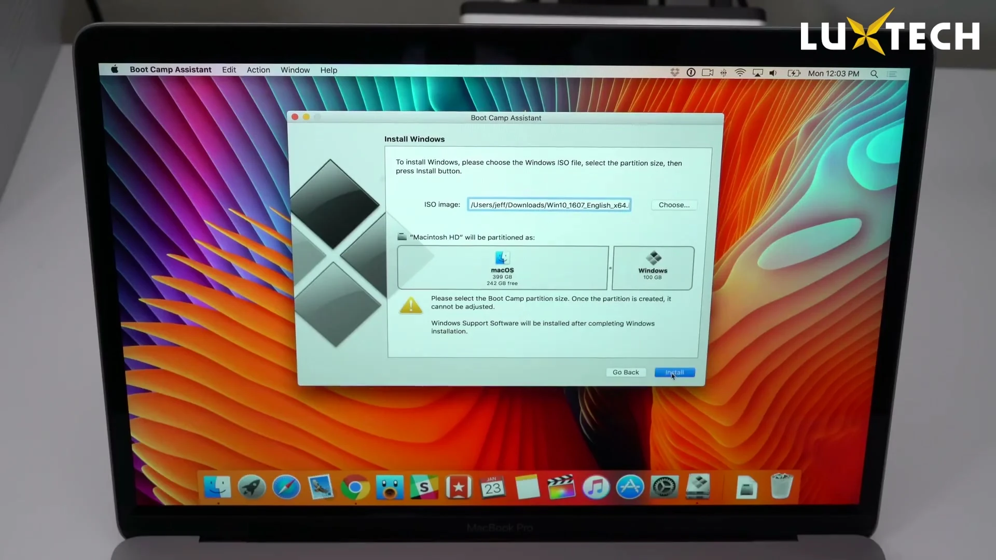Click the battery status icon
Image resolution: width=996 pixels, height=560 pixels.
point(794,73)
